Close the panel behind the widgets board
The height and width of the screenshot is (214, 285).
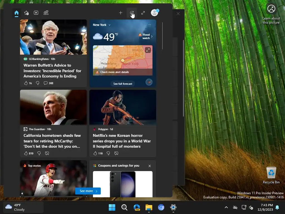click(178, 14)
